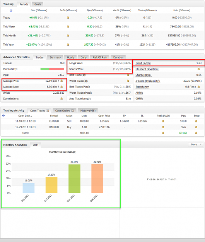Screen dimensions: 205x242
Task: Select the Nov 2011 green bar
Action: (x=74, y=179)
